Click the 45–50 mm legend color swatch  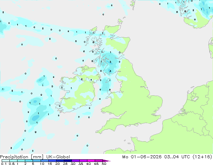tap(99, 161)
